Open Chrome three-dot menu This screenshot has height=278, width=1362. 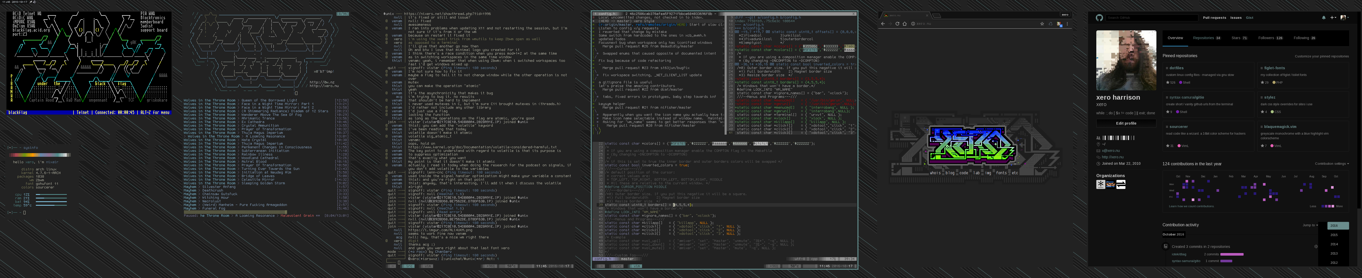[x=1067, y=24]
